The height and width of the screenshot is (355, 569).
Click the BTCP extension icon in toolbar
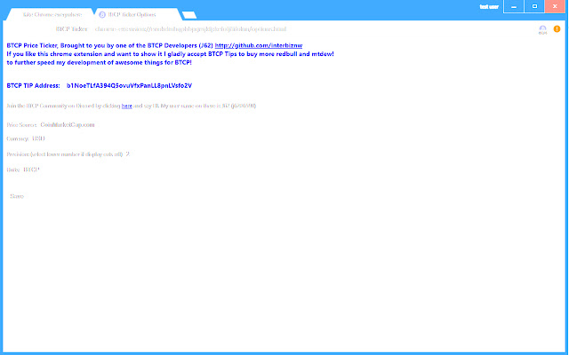pyautogui.click(x=542, y=29)
